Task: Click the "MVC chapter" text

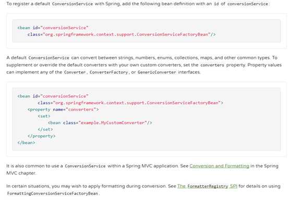Action: (21, 173)
